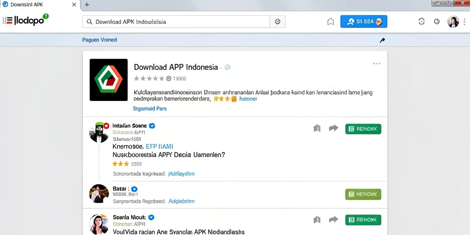Open the EFP IIAMI link in first post
Image resolution: width=470 pixels, height=235 pixels.
(x=159, y=146)
